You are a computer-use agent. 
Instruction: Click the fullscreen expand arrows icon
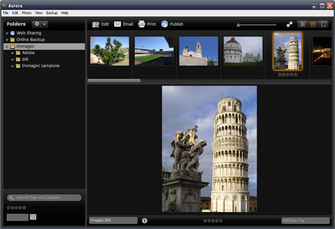(x=289, y=24)
